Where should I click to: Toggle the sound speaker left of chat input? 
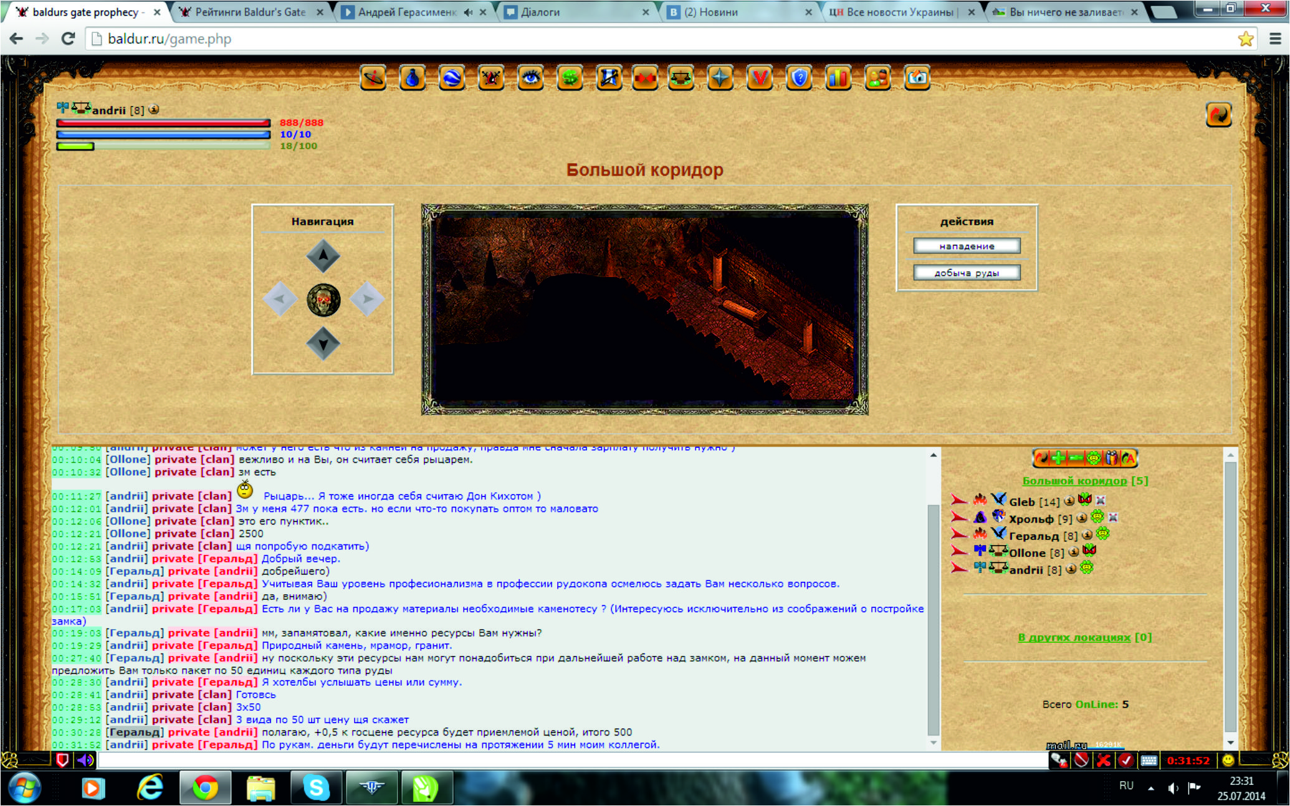point(85,760)
